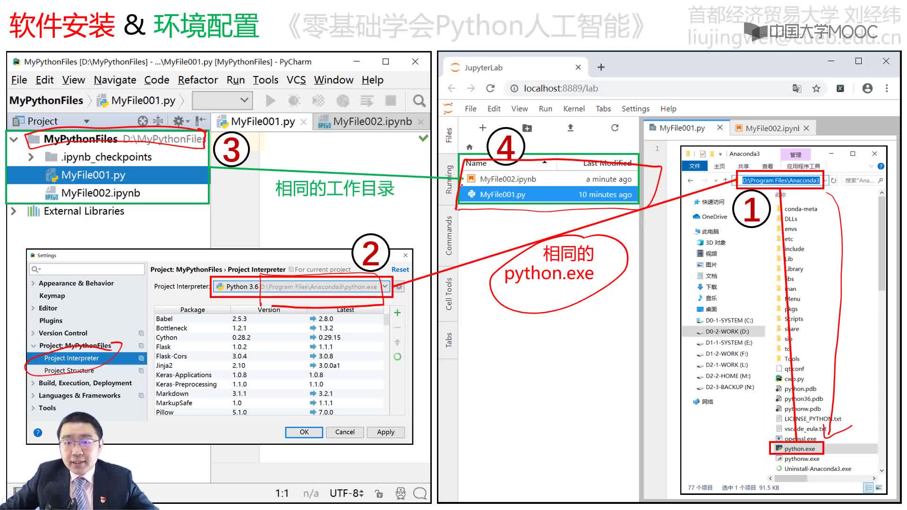This screenshot has height=510, width=907.
Task: Select MyFile001.py in PyCharm project tree
Action: [108, 175]
